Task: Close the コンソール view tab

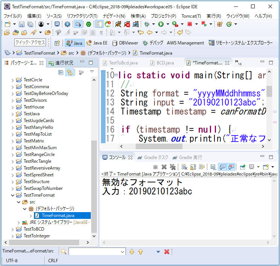Action: point(130,157)
